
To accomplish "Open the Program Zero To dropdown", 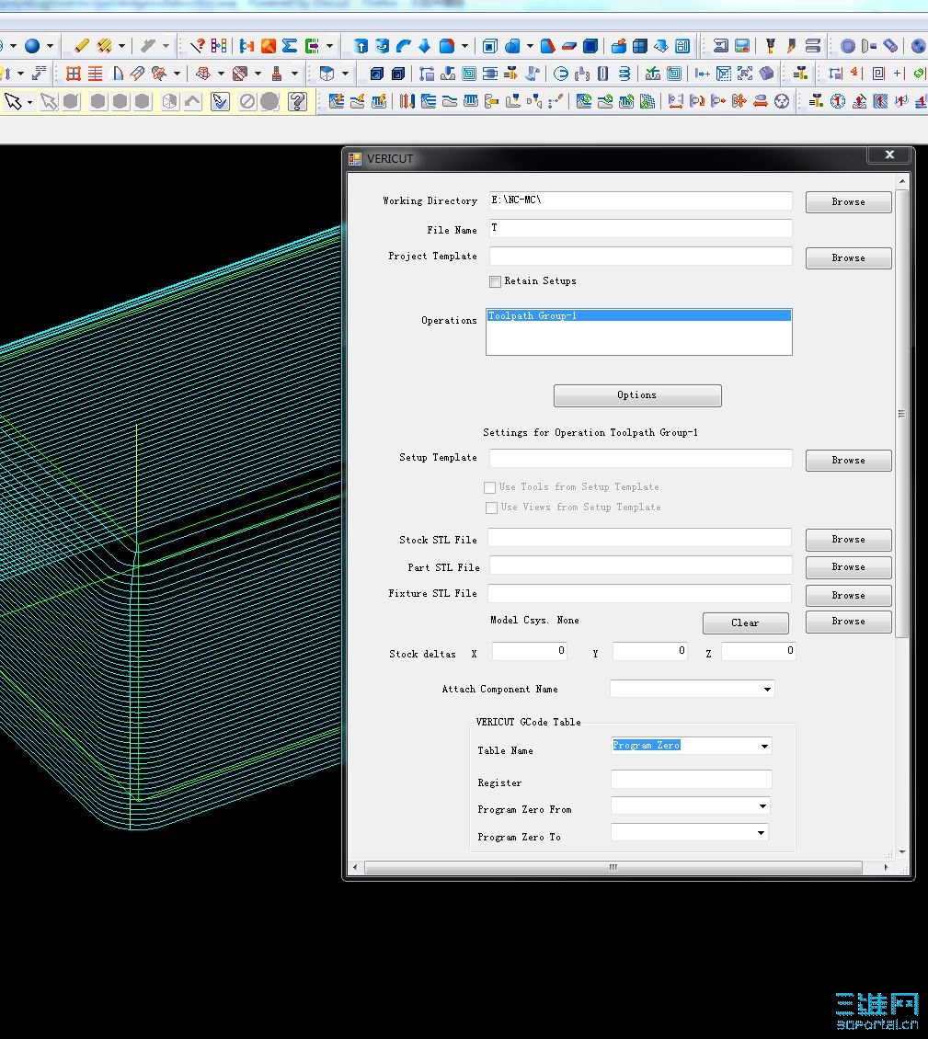I will coord(761,833).
